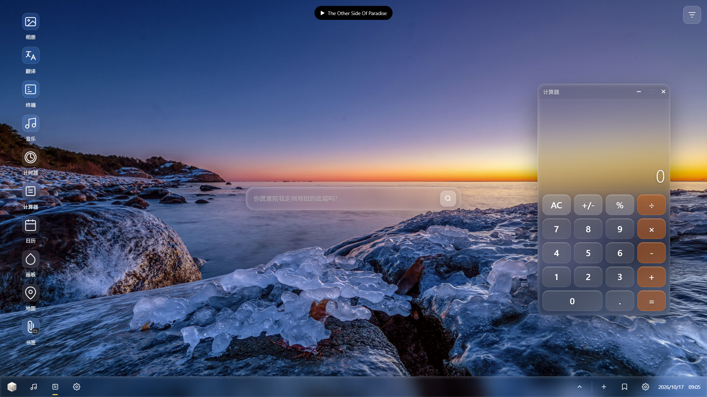Launch the 画板 drawing board app
Image resolution: width=707 pixels, height=397 pixels.
pyautogui.click(x=31, y=259)
